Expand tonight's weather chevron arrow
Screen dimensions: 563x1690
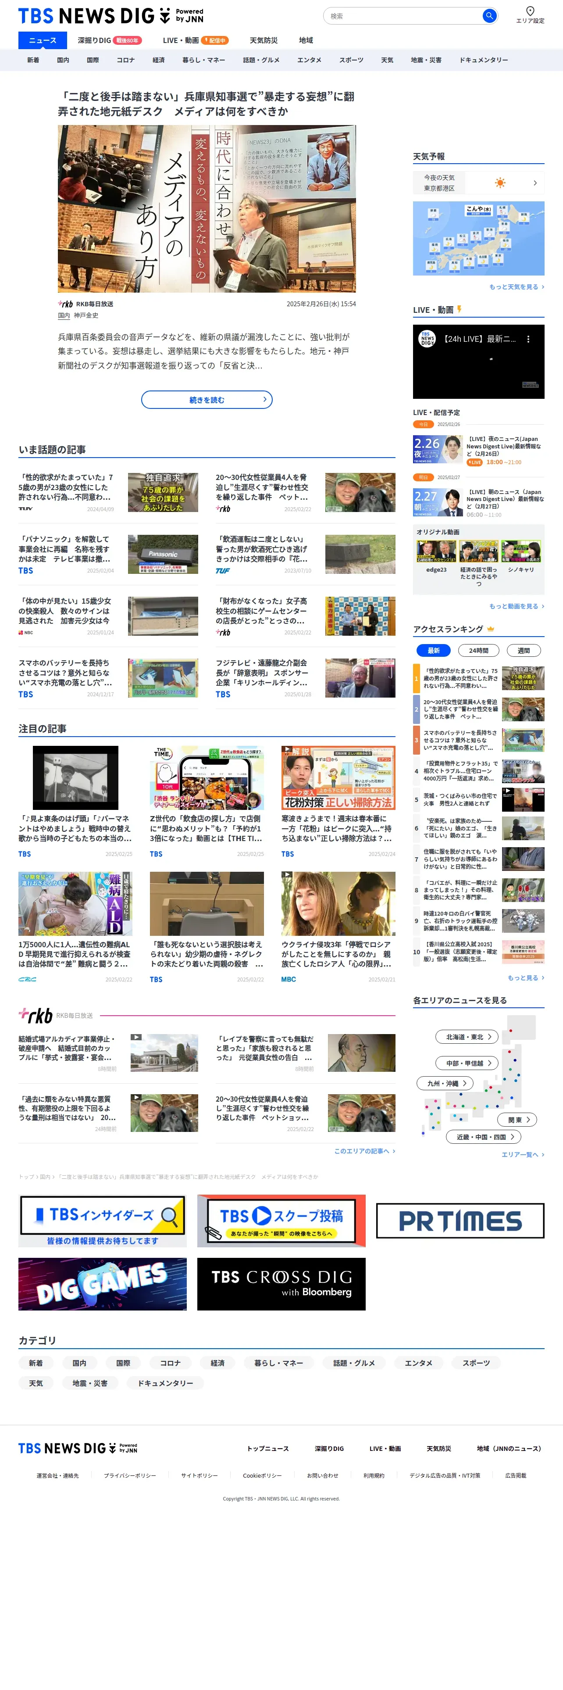coord(535,183)
